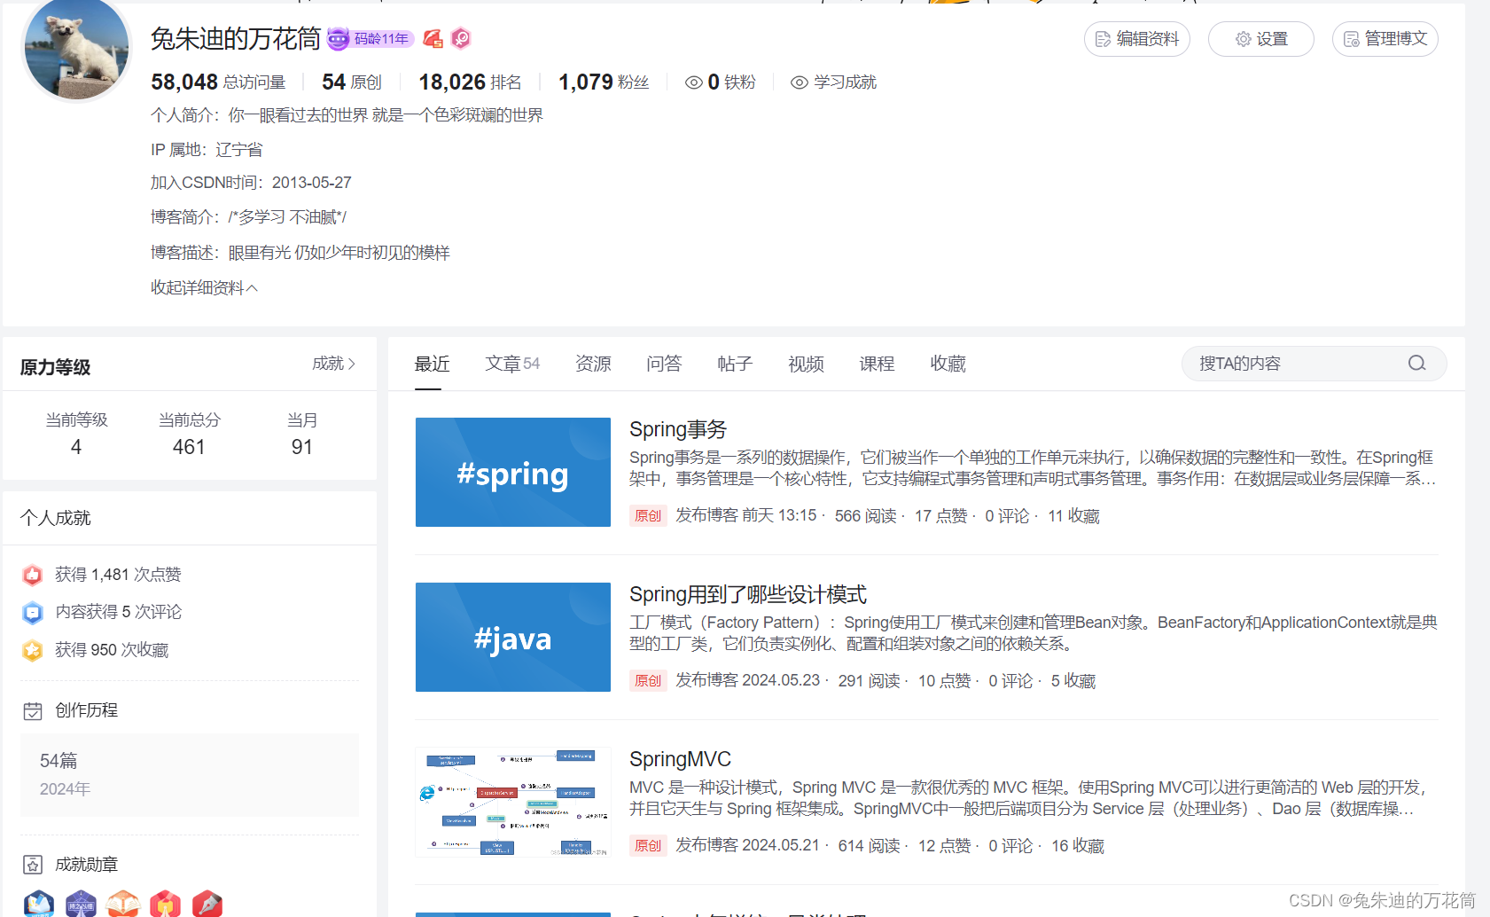Switch to the 最近 tab
Image resolution: width=1490 pixels, height=917 pixels.
click(433, 364)
